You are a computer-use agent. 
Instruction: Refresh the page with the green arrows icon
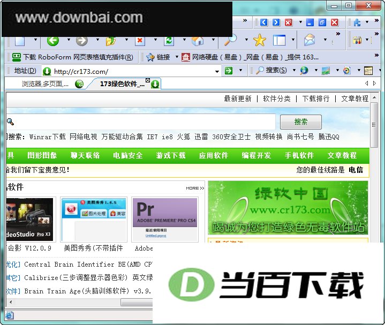169,41
